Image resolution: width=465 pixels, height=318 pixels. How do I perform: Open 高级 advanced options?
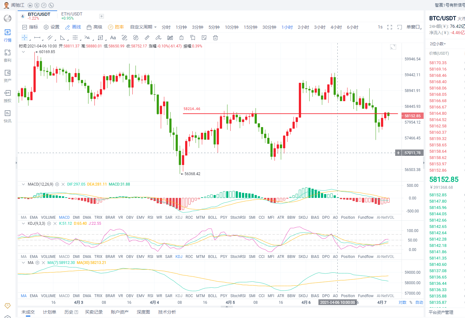pyautogui.click(x=94, y=27)
